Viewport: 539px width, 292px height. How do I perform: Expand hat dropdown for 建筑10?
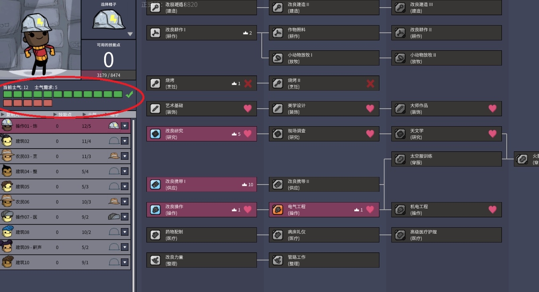125,262
